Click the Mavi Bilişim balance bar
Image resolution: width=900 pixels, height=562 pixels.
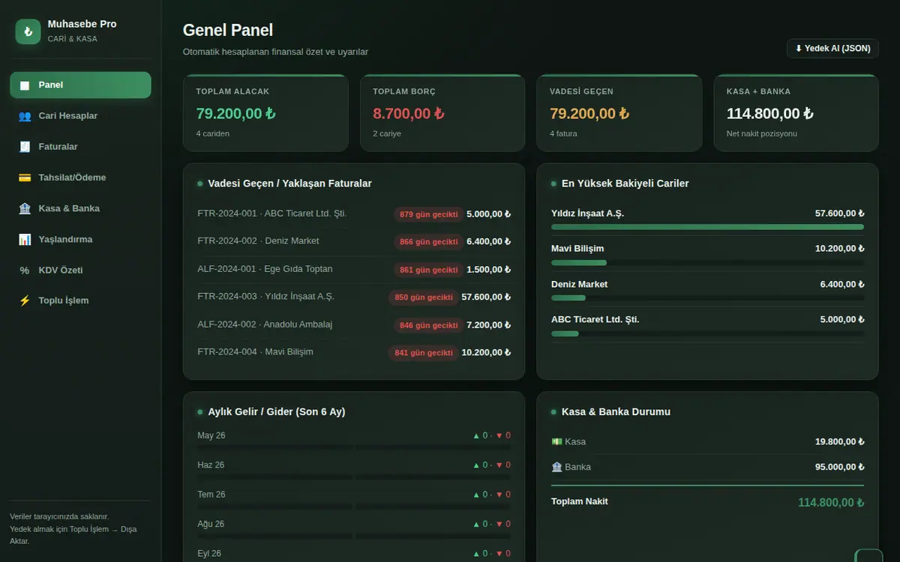pos(707,262)
